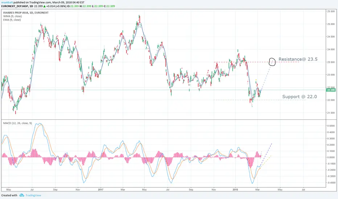This screenshot has height=199, width=338.
Task: Select the 'MACD (12, 26, close, 9)' label
Action: coord(17,123)
